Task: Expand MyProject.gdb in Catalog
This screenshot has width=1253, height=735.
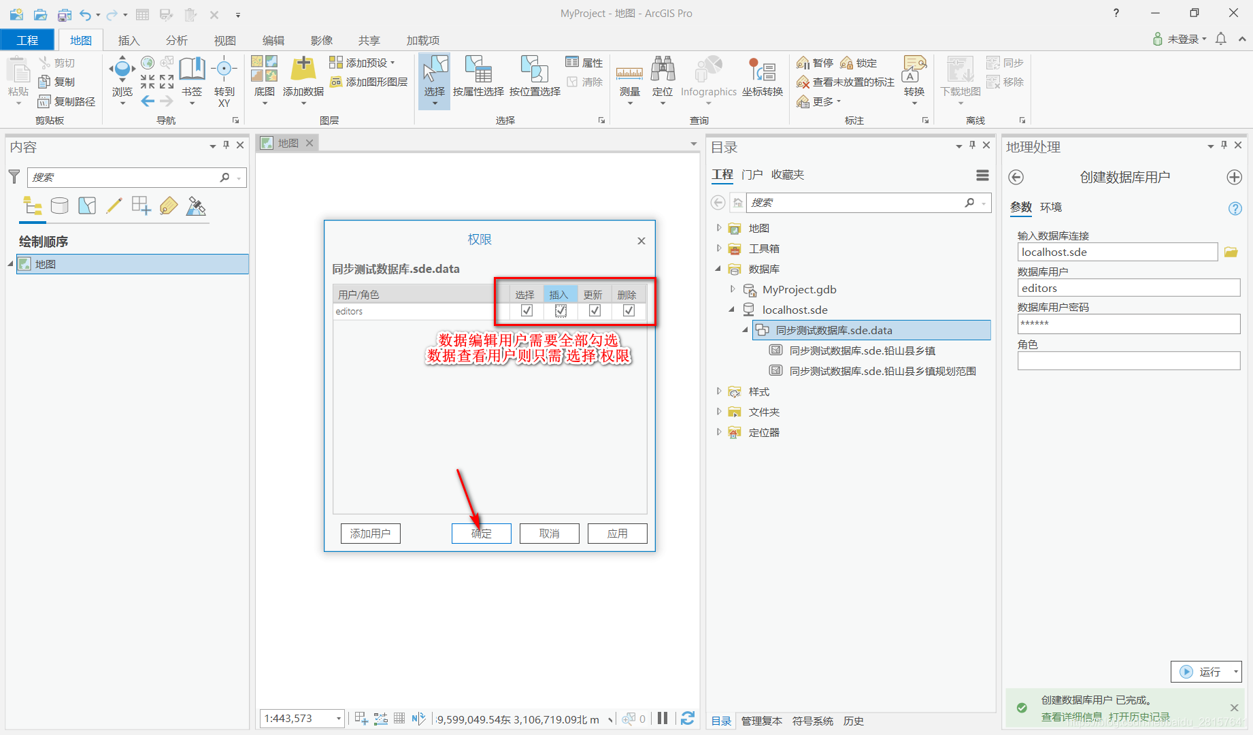Action: tap(733, 289)
